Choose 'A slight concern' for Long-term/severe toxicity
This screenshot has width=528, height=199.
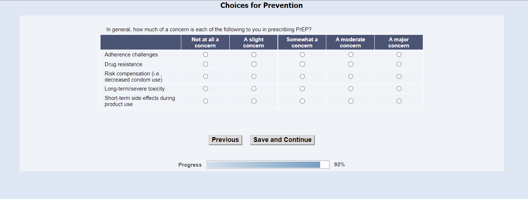coord(254,89)
